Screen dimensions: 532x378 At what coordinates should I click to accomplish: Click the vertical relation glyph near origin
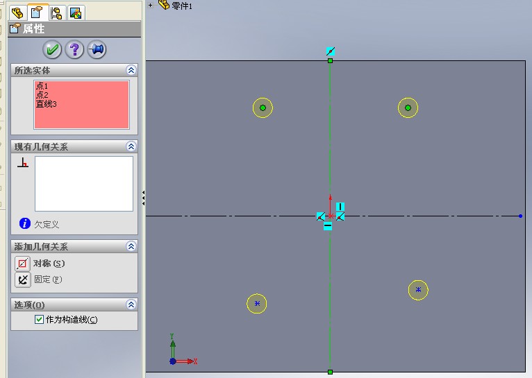340,207
